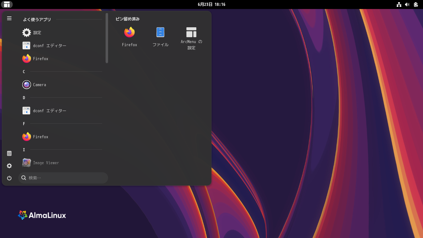
Task: Open the hamburger menu in the app list
Action: pos(9,18)
